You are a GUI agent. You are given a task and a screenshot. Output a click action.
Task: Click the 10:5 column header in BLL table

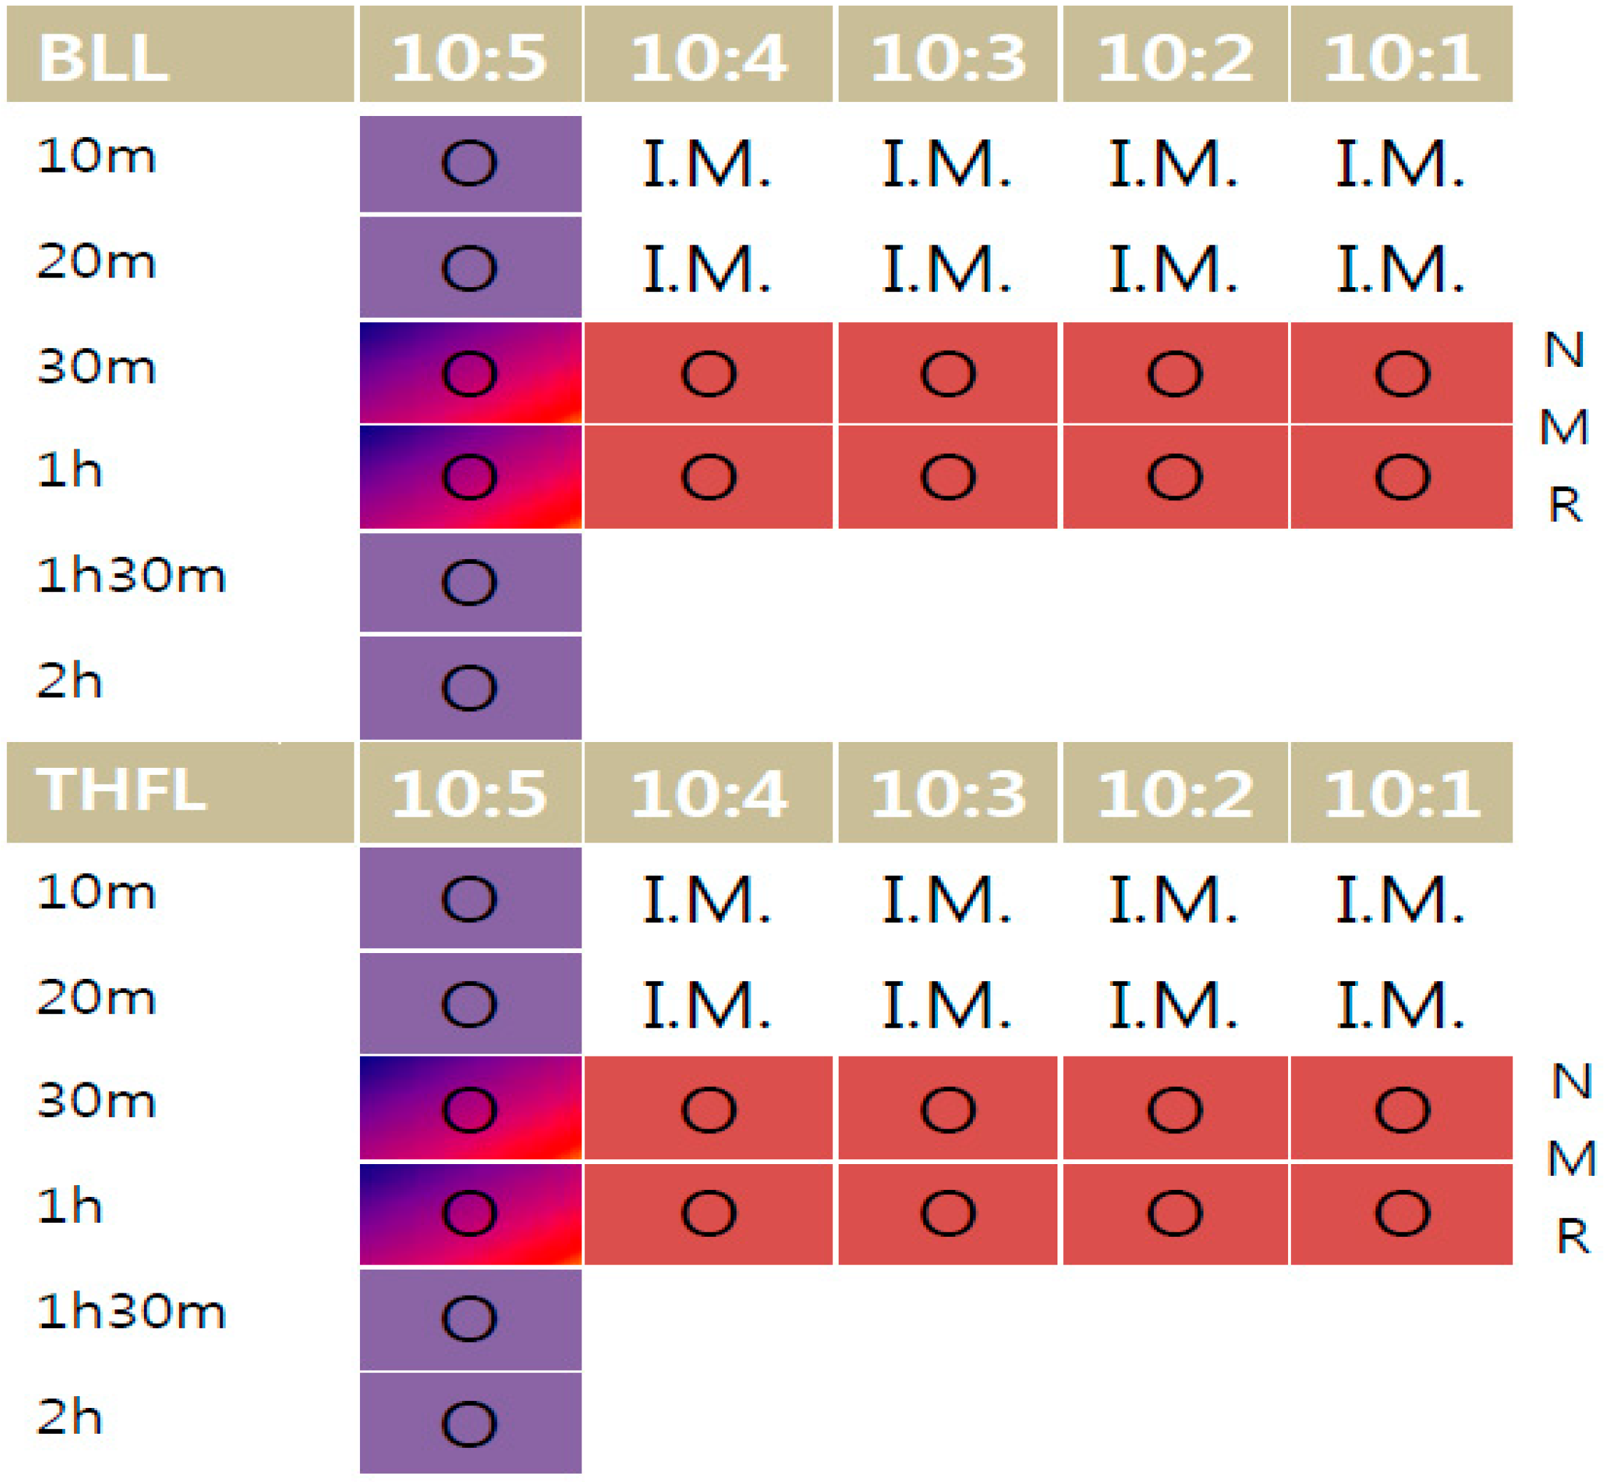[x=471, y=55]
